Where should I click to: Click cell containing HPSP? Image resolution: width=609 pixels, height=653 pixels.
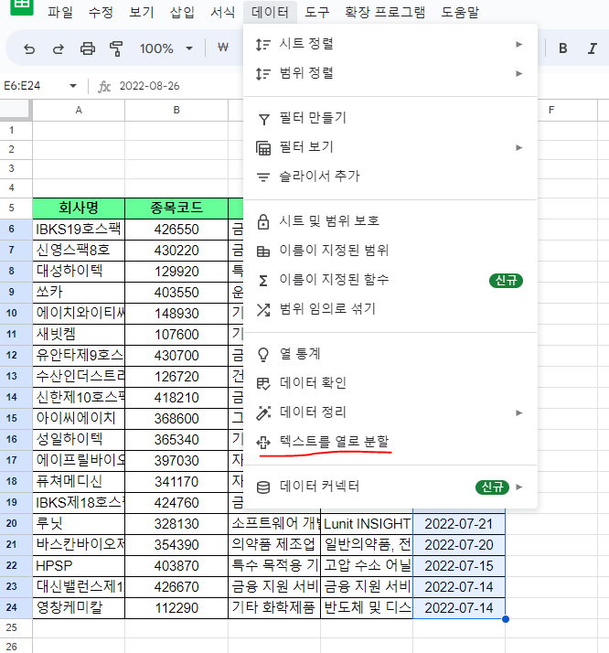click(79, 565)
